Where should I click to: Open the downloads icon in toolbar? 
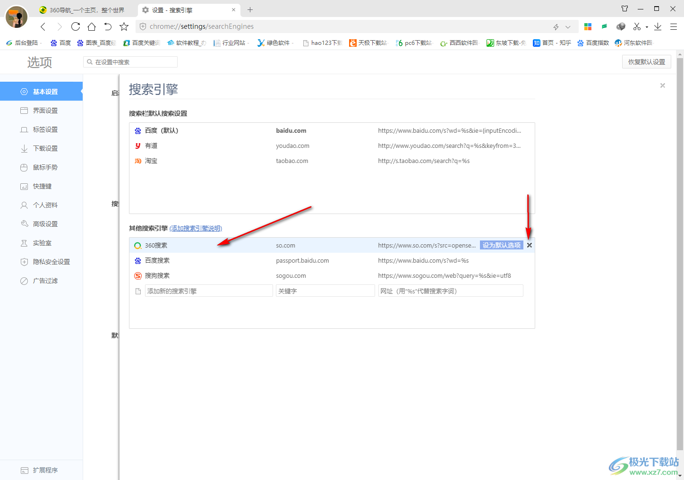coord(658,26)
